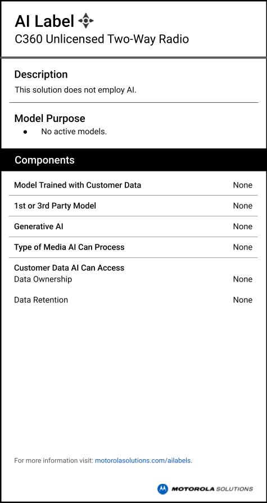Viewport: 267px width, 503px height.
Task: Open the motorolasolutions.com/ailabels link
Action: [143, 461]
